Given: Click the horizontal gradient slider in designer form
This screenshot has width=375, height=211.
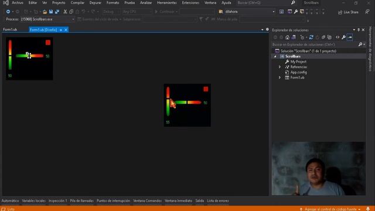Looking at the screenshot, I should pyautogui.click(x=30, y=56).
